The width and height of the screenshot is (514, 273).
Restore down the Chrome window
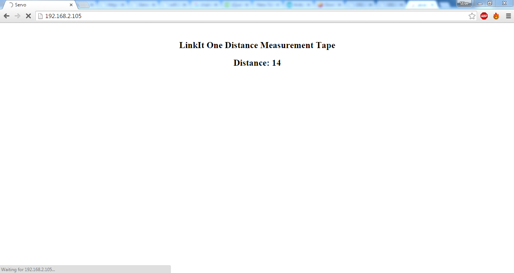(x=490, y=3)
